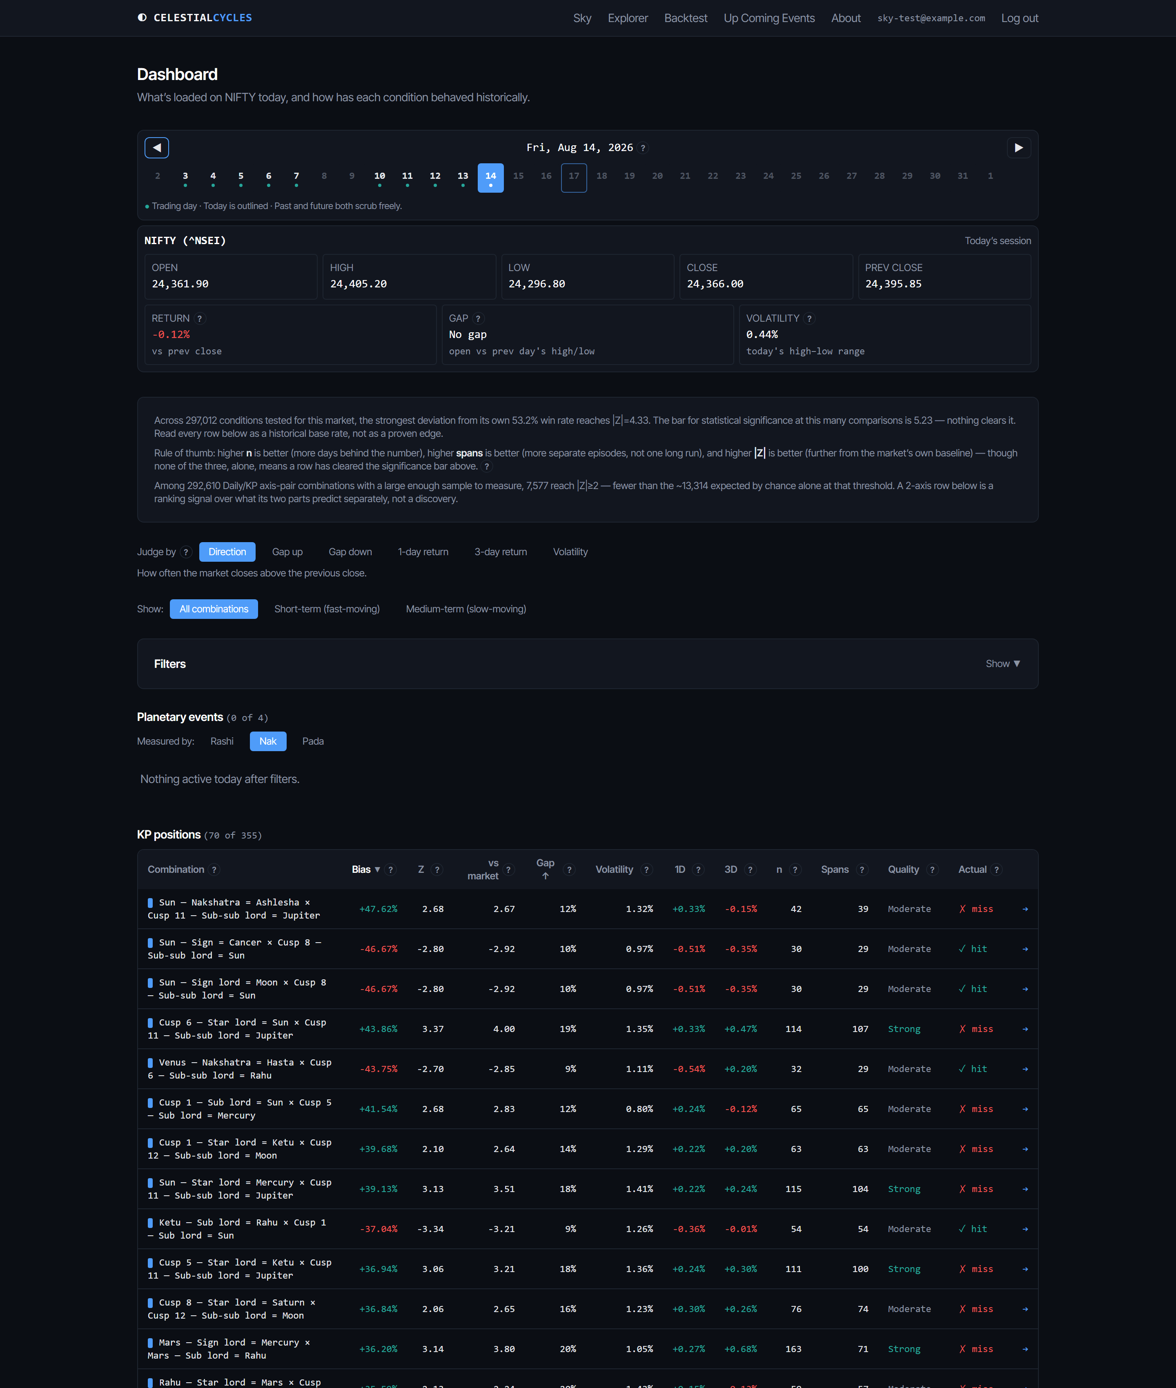This screenshot has width=1176, height=1388.
Task: Open VOLATILITY card help icon
Action: 809,318
